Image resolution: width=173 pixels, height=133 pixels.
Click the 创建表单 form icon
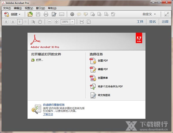point(93,78)
